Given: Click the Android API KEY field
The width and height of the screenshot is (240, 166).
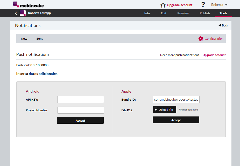Looking at the screenshot, I should coord(81,100).
